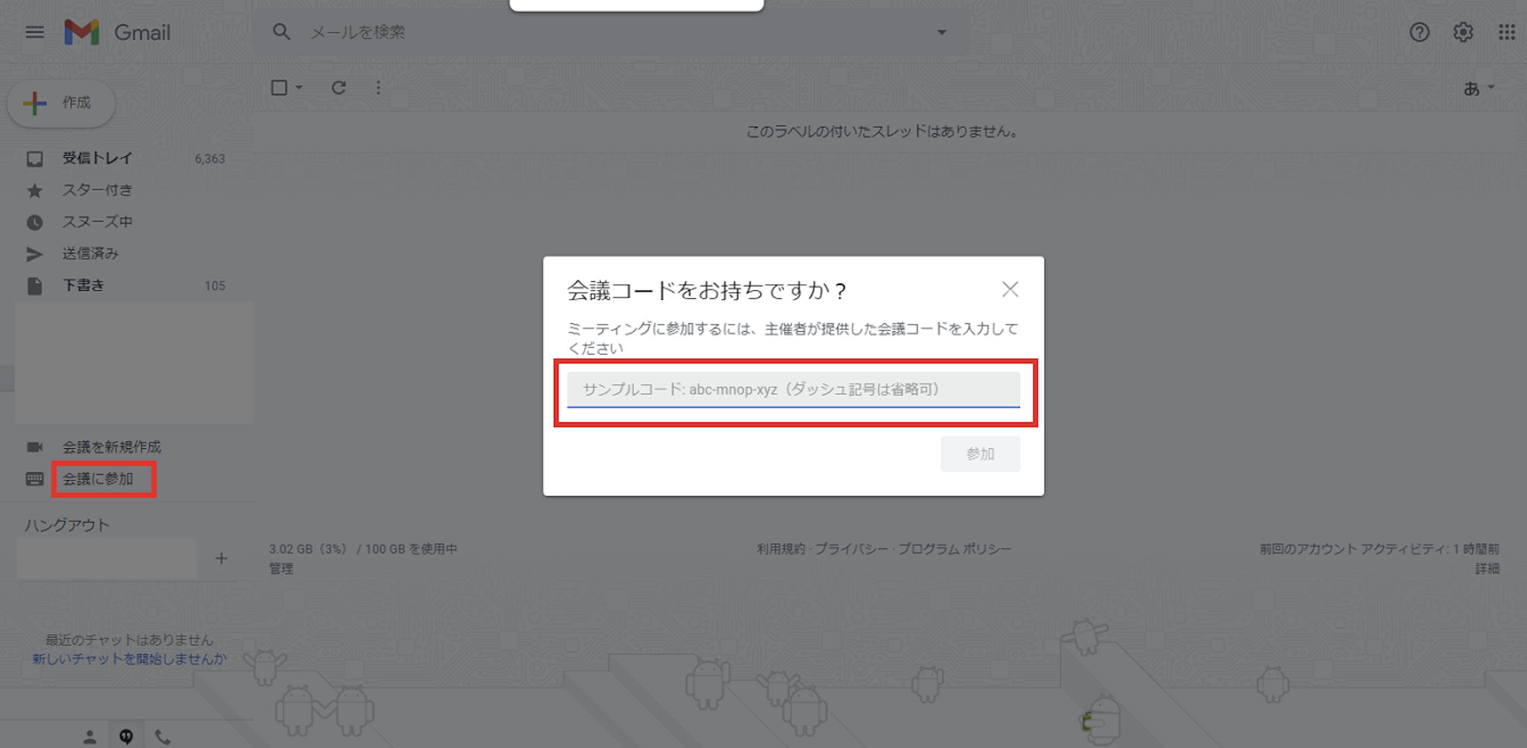Open the Compose (作成) button in Gmail
This screenshot has height=748, width=1527.
(60, 104)
